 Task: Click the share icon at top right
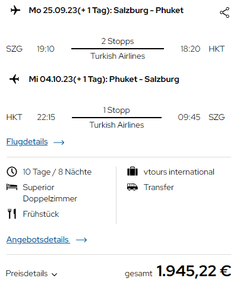pos(225,12)
